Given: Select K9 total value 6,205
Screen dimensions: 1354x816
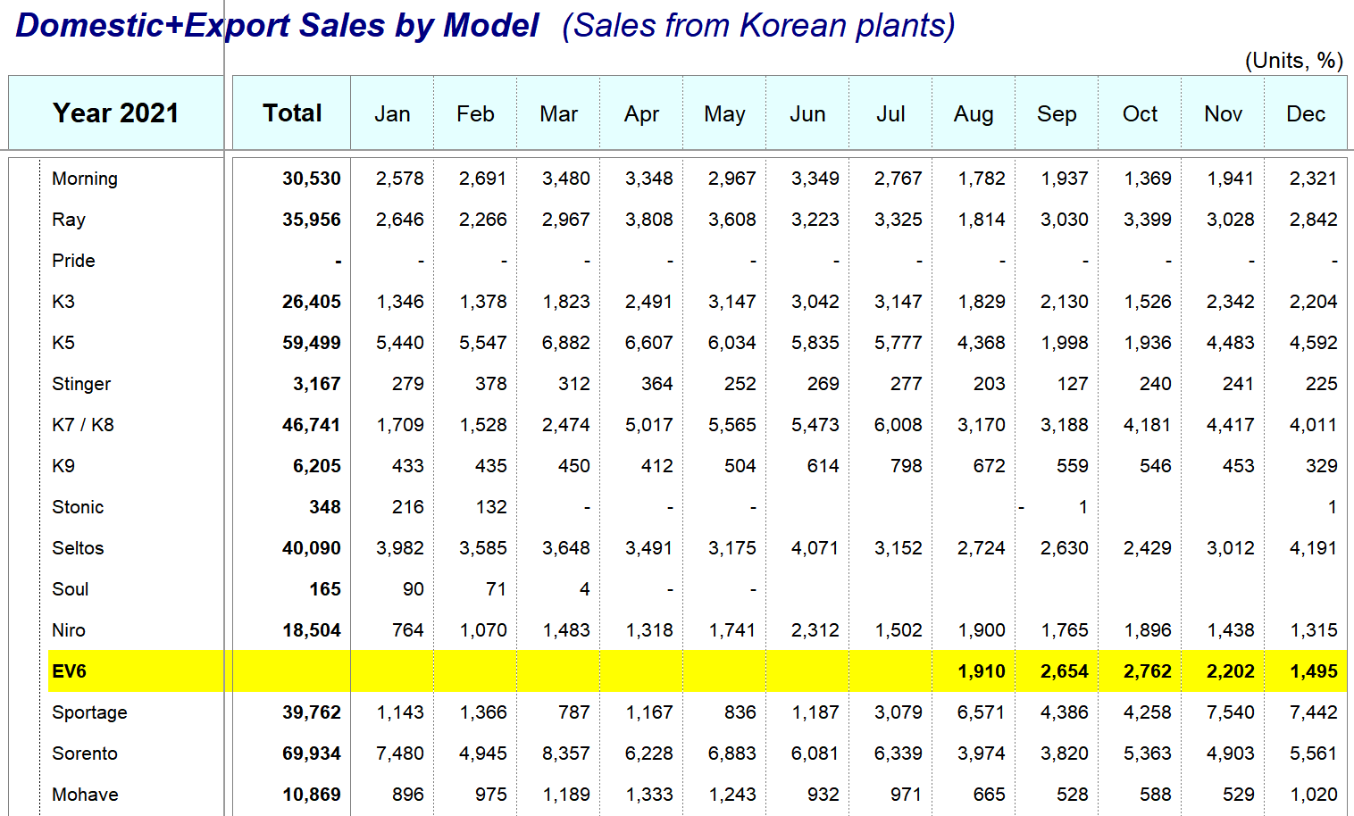Looking at the screenshot, I should pos(317,466).
